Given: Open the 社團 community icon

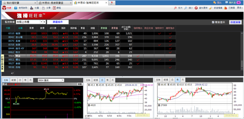Looking at the screenshot, I should coord(32,8).
